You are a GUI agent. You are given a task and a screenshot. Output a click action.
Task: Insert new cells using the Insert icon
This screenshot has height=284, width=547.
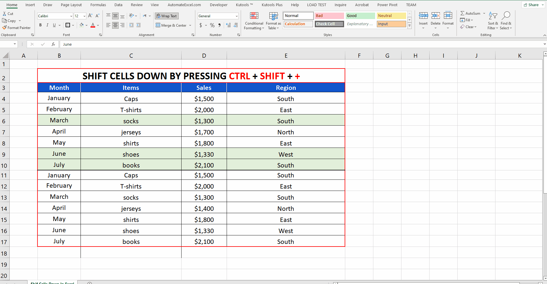(x=423, y=18)
